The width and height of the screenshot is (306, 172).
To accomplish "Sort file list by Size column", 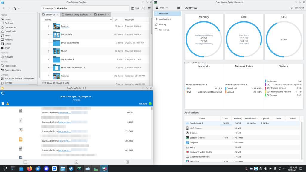I will [x=118, y=19].
